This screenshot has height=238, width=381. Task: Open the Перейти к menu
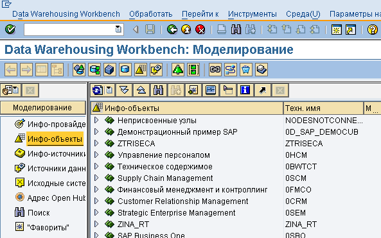click(200, 14)
